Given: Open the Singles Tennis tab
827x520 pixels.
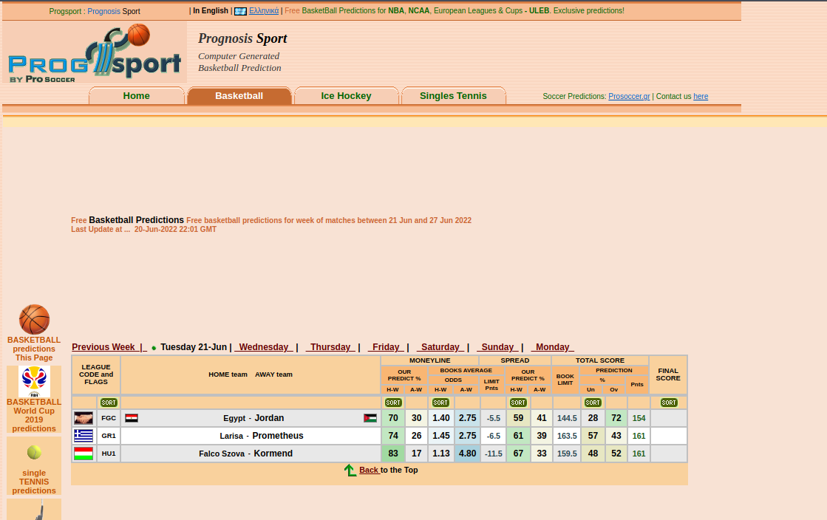Looking at the screenshot, I should pyautogui.click(x=453, y=96).
